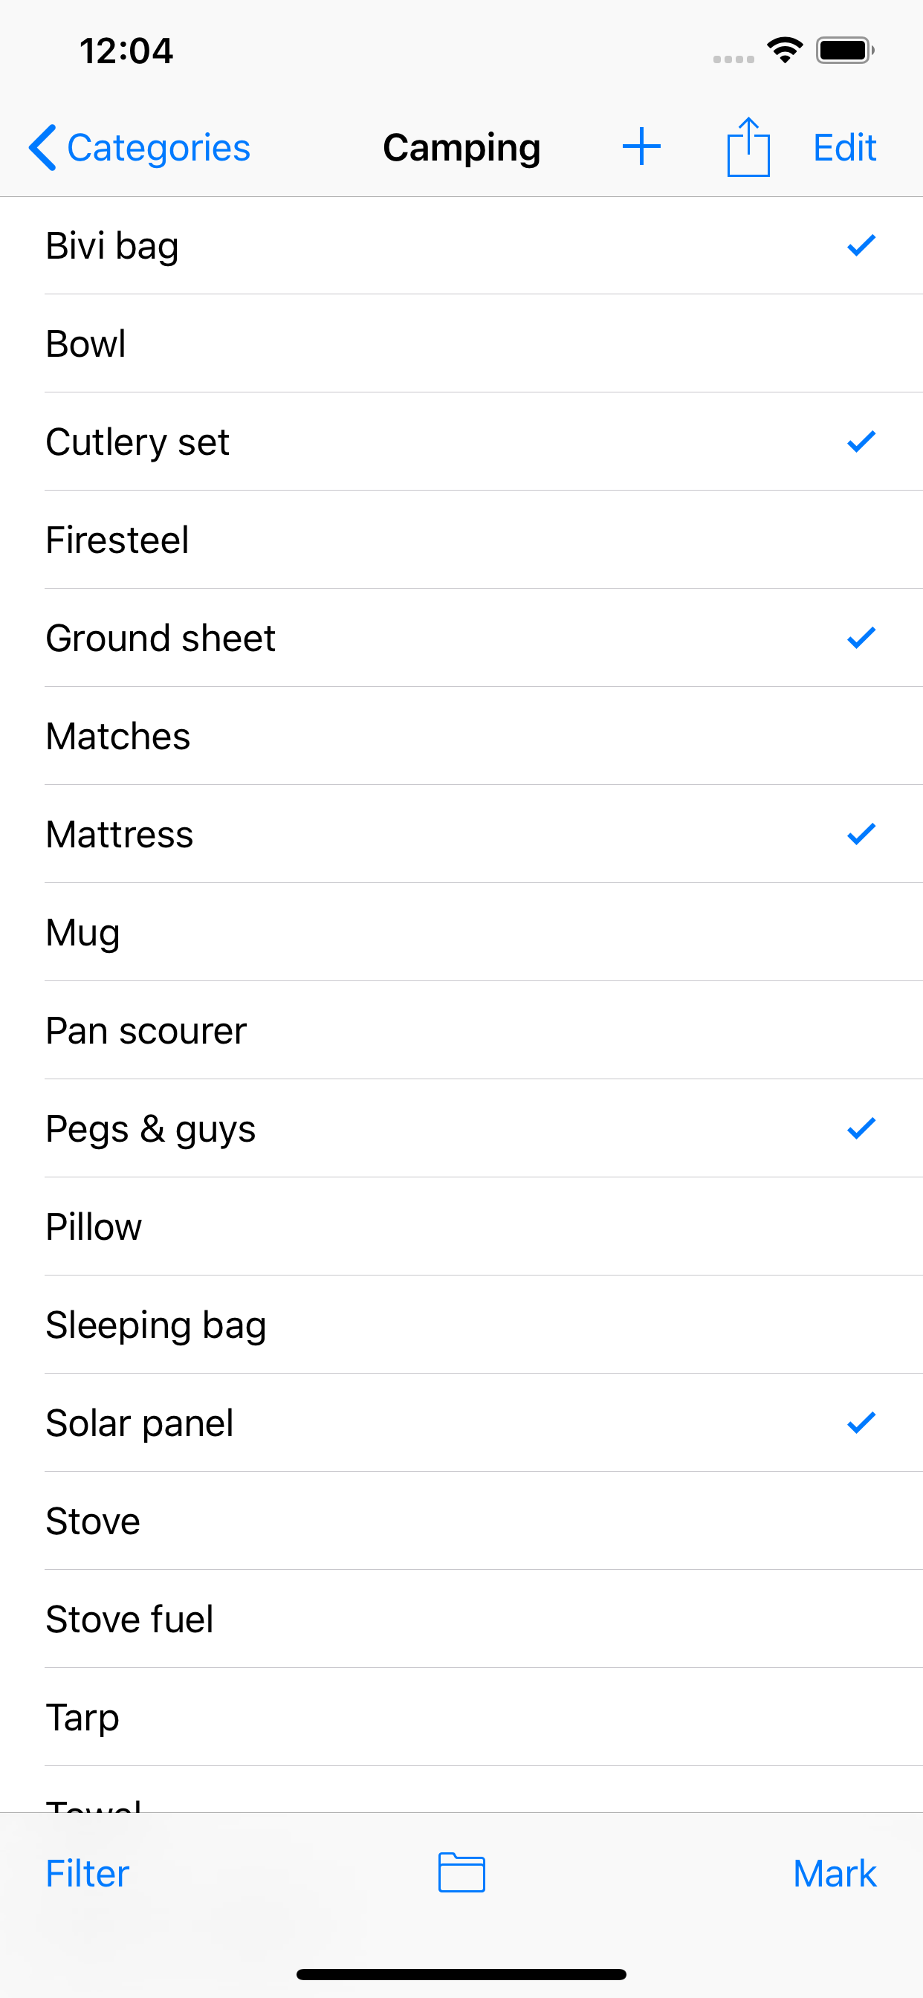Tap the battery indicator icon
Screen dimensions: 923x1998
[x=845, y=51]
